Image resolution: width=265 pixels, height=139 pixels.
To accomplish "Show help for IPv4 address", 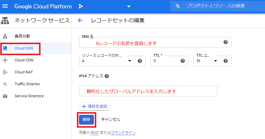I will click(107, 76).
